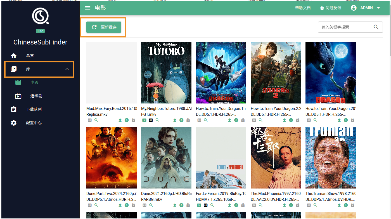Open the 帮助文档 link
Screen dimensions: 391x219
(303, 8)
